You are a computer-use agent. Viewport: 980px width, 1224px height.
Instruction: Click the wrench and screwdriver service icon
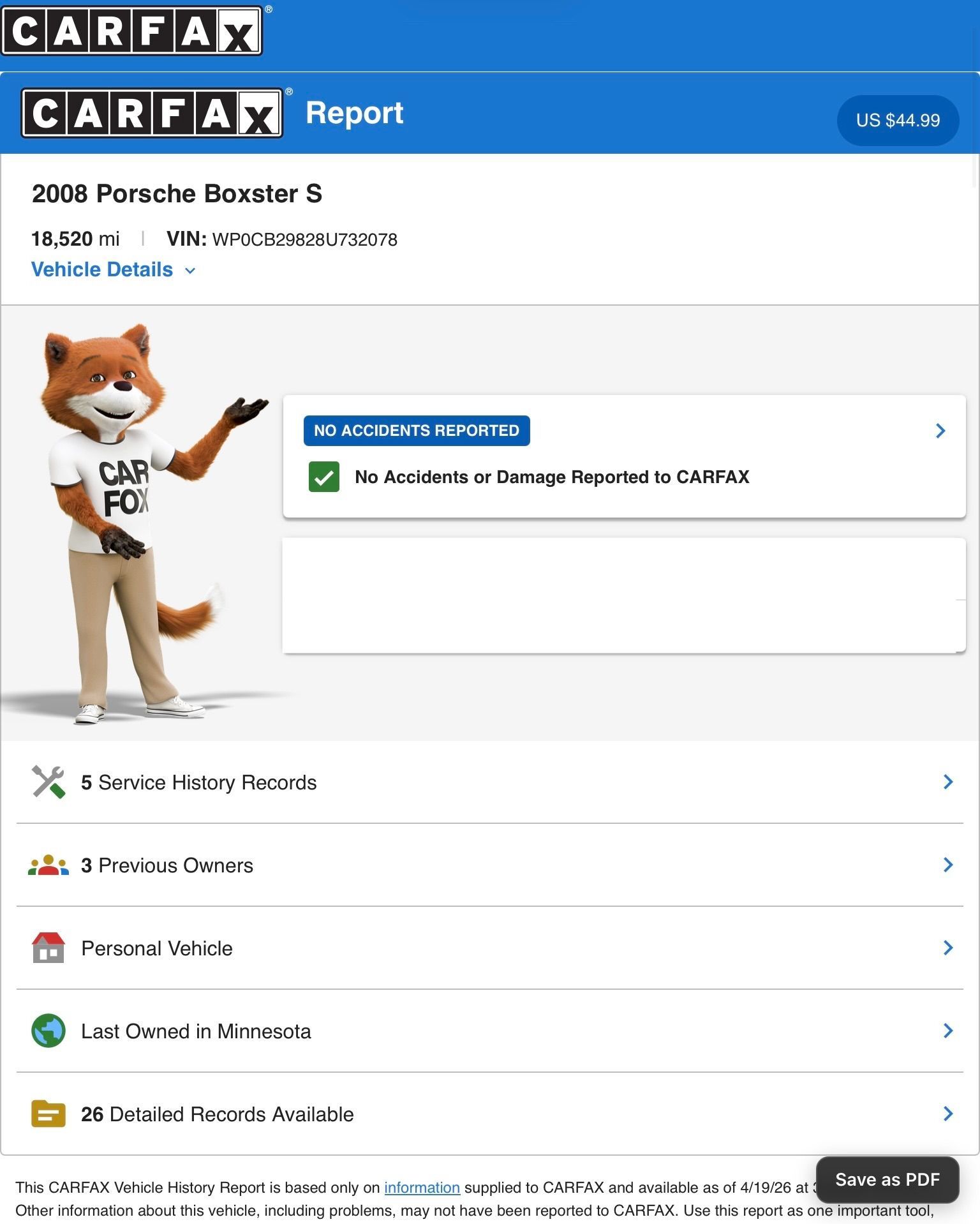(48, 782)
